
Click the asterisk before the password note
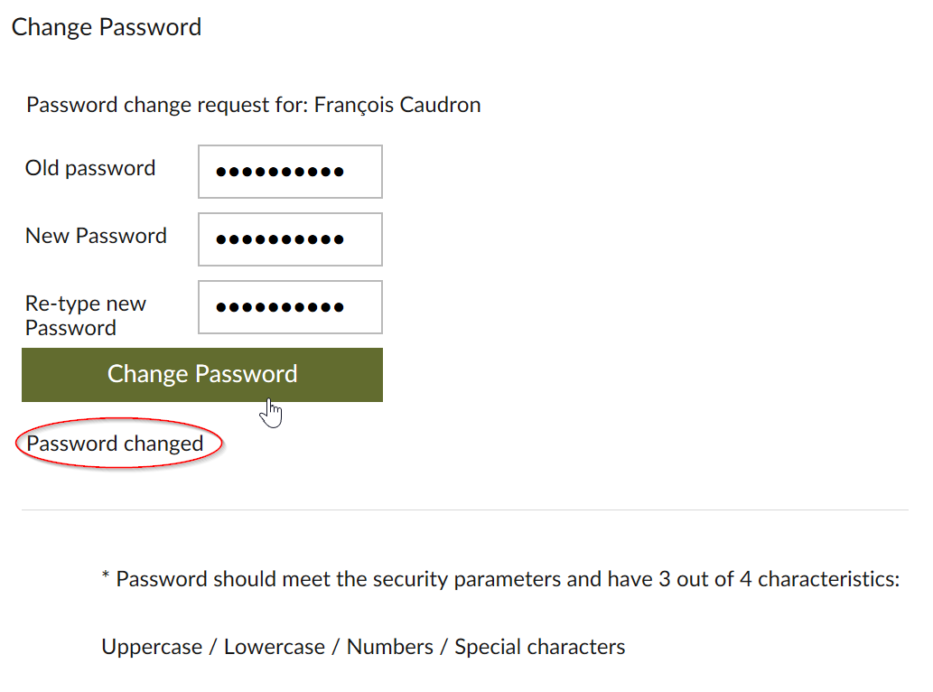(106, 575)
